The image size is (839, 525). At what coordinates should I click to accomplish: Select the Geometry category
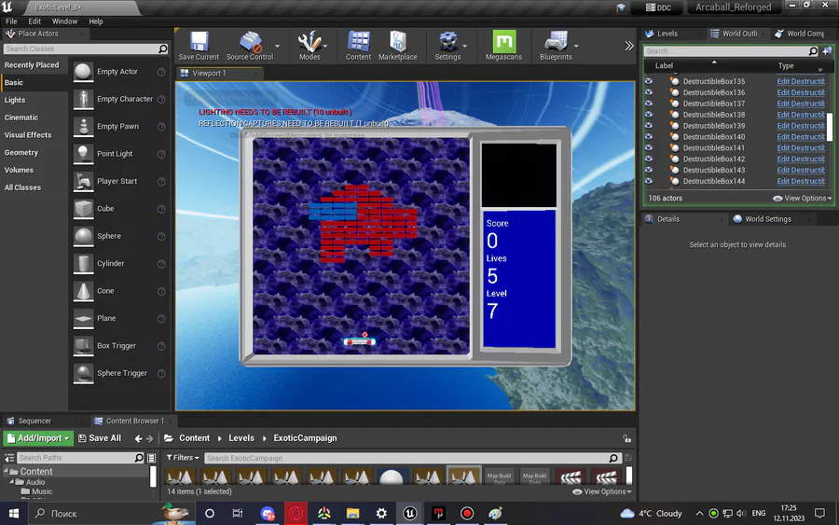point(21,153)
